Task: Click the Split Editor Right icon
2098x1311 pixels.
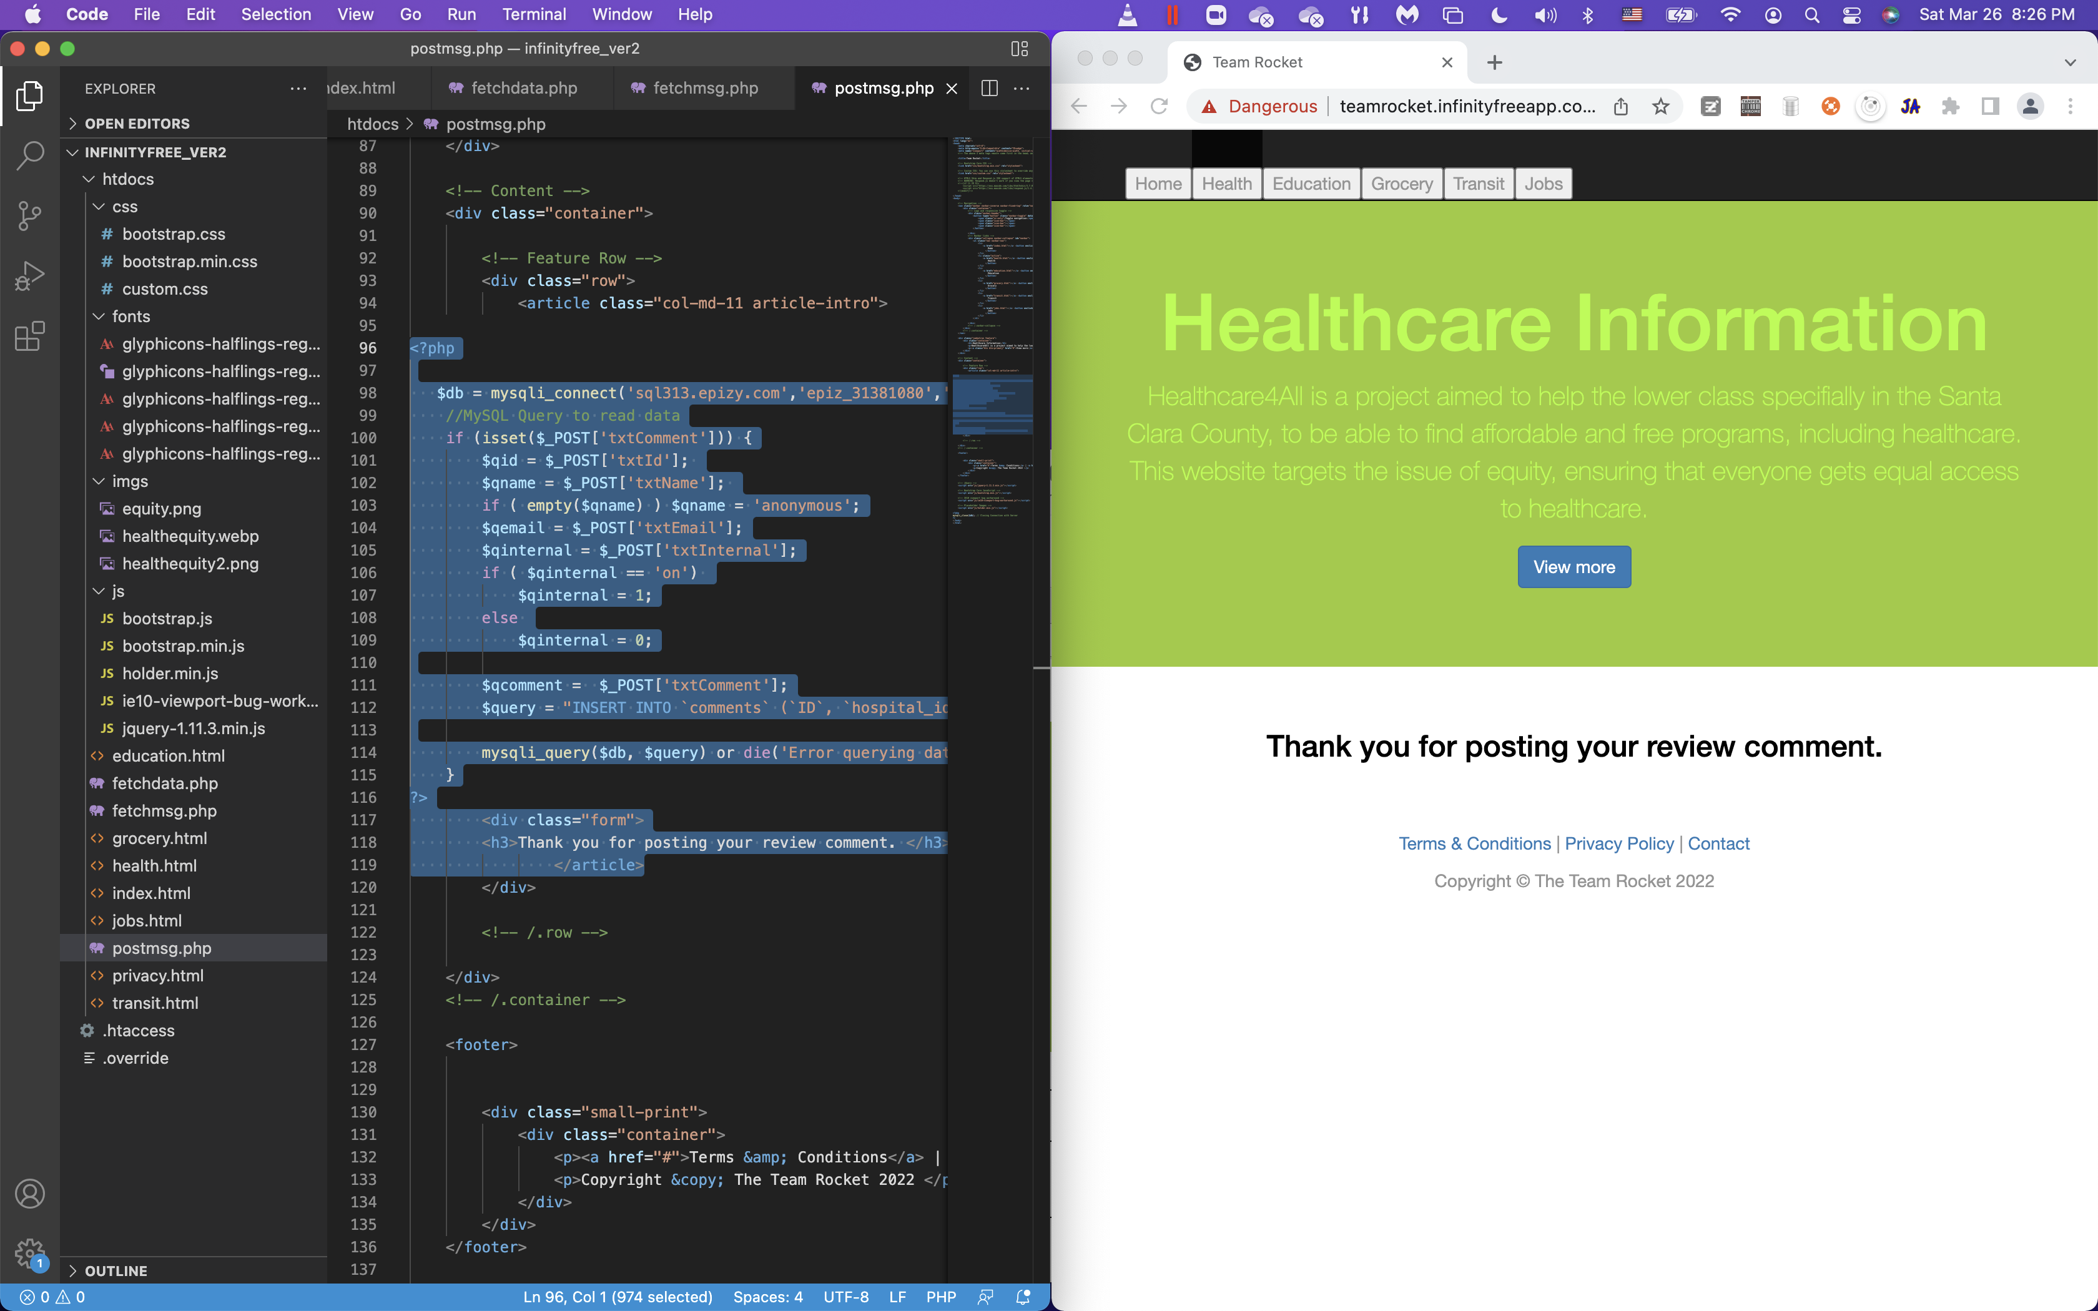Action: coord(989,87)
